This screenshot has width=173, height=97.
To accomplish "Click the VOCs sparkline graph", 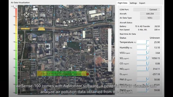I will [x=143, y=53].
